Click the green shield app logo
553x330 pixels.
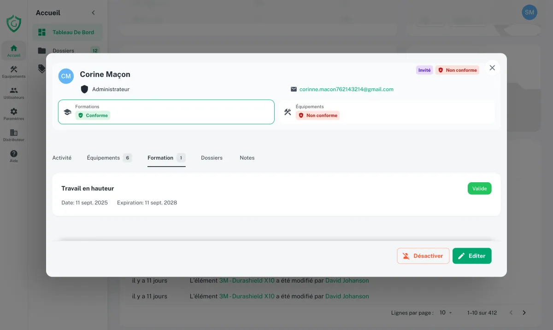[x=14, y=24]
